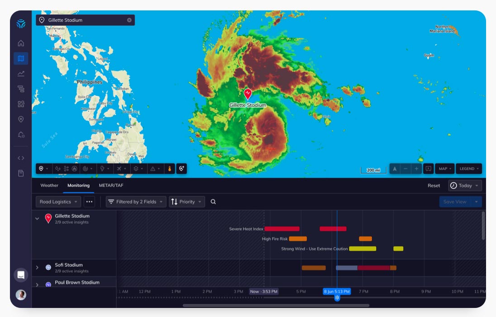
Task: Open the LEGEND dropdown
Action: click(x=469, y=169)
